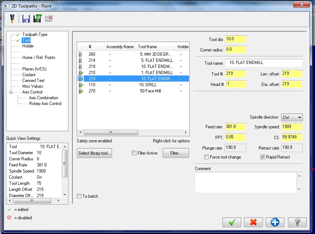
Task: Click Comment box scroll down arrow
Action: 299,189
